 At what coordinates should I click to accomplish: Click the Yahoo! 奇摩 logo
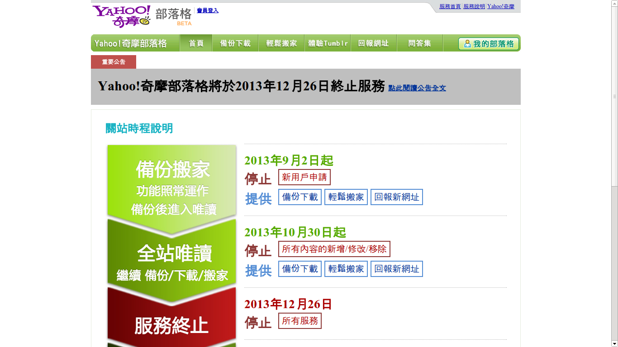tap(121, 16)
